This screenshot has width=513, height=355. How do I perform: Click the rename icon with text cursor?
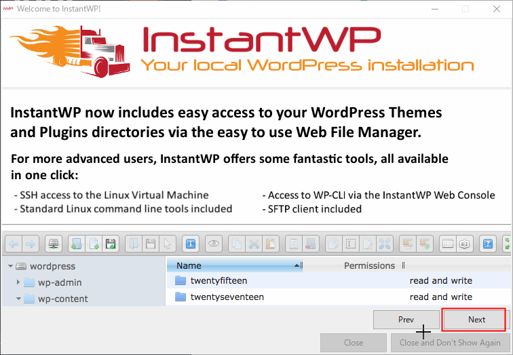point(351,244)
